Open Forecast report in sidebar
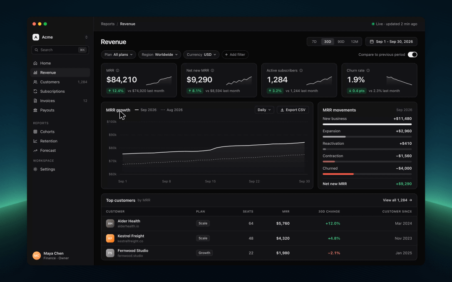 coord(60,151)
